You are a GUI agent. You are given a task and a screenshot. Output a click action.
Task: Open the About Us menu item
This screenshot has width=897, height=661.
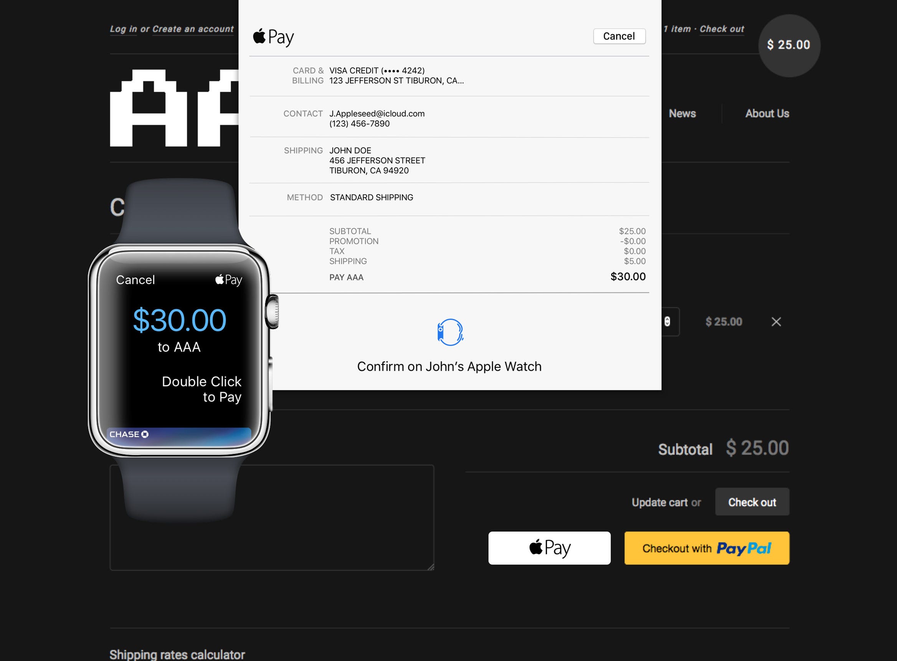pos(767,114)
